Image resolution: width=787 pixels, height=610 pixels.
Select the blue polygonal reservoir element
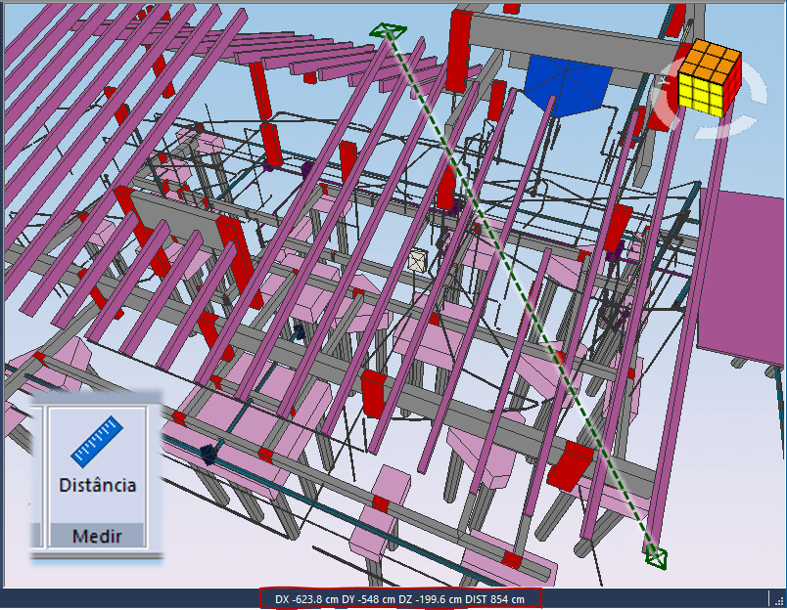(568, 85)
